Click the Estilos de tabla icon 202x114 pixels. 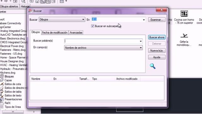[x=2, y=92]
